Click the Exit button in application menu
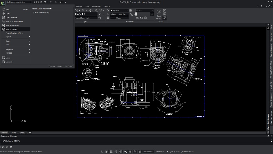 tap(69, 66)
